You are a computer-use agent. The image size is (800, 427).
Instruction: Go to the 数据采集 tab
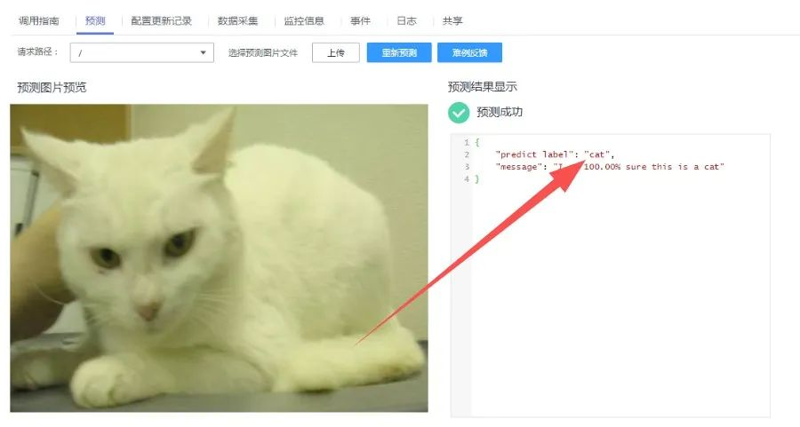[237, 21]
